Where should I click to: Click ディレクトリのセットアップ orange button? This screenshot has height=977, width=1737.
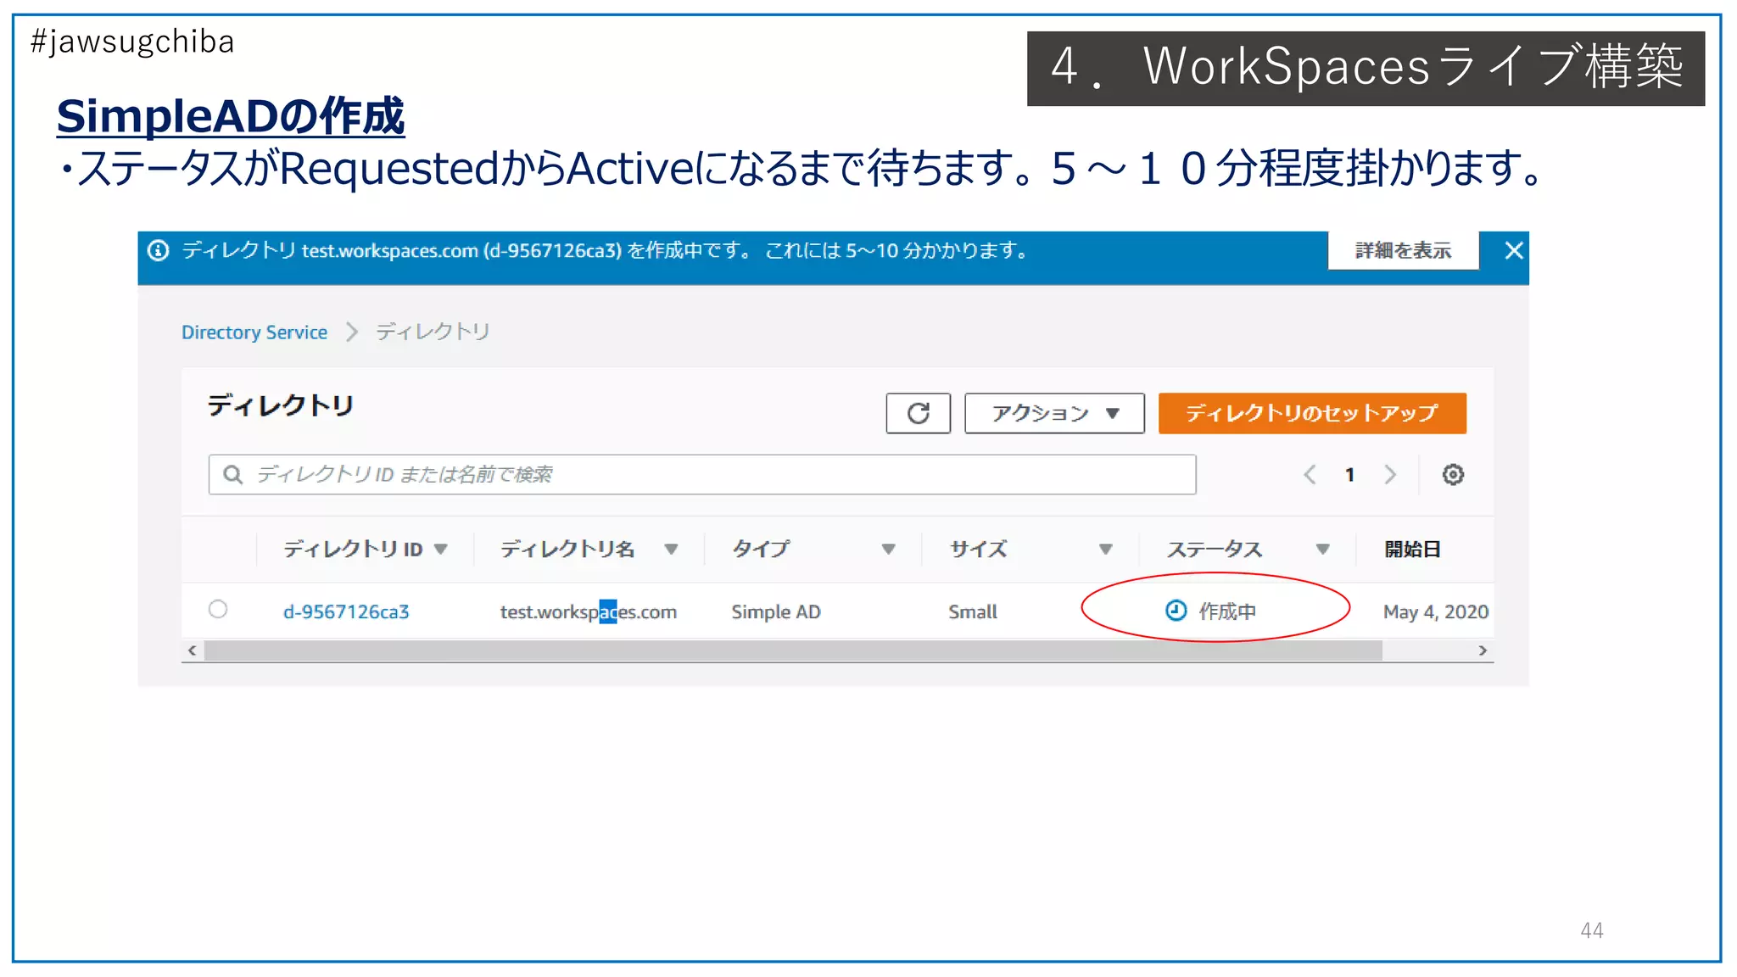(1312, 413)
